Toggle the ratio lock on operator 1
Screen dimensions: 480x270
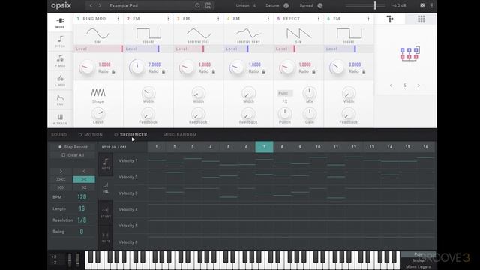(113, 72)
